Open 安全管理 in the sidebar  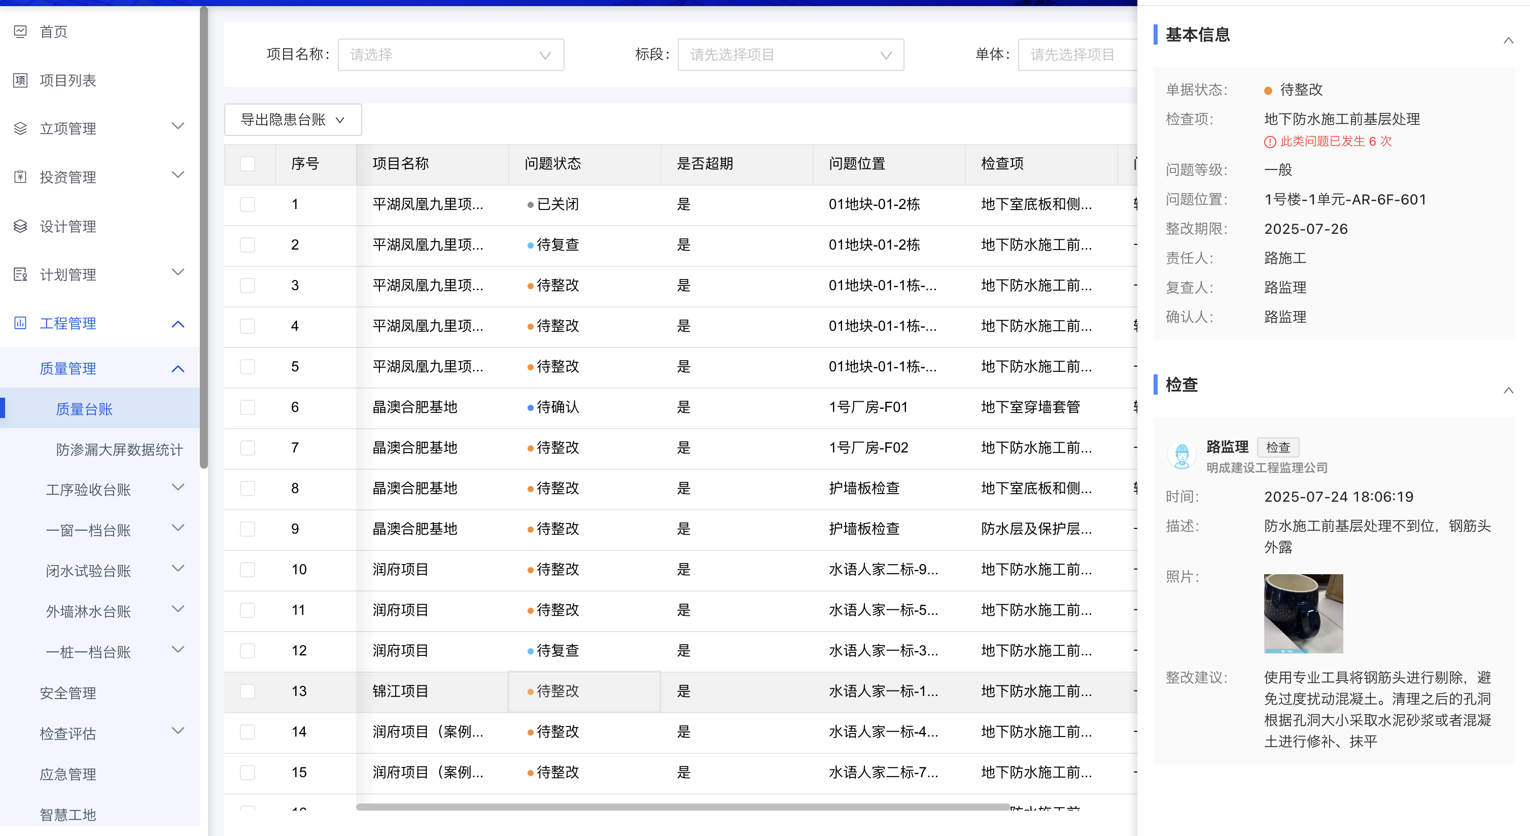[x=67, y=693]
